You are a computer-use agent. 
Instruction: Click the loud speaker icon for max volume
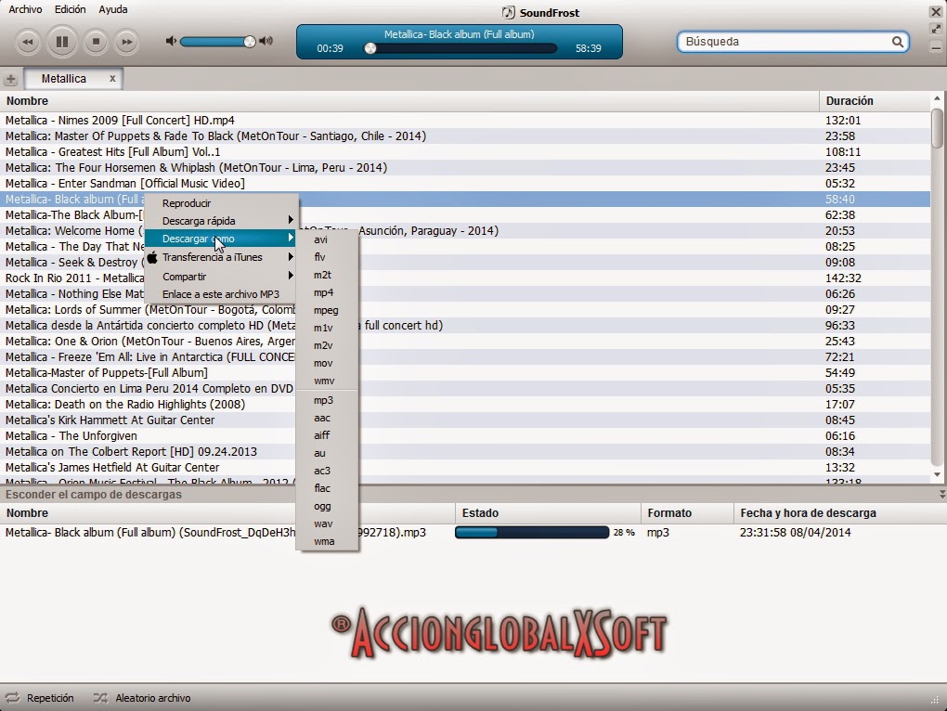pos(266,41)
